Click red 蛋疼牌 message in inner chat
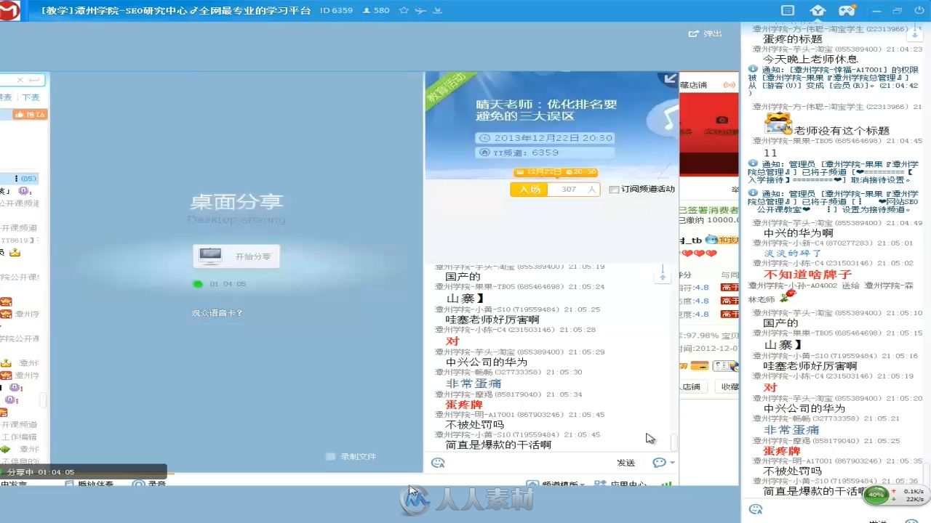The width and height of the screenshot is (931, 523). tap(464, 405)
